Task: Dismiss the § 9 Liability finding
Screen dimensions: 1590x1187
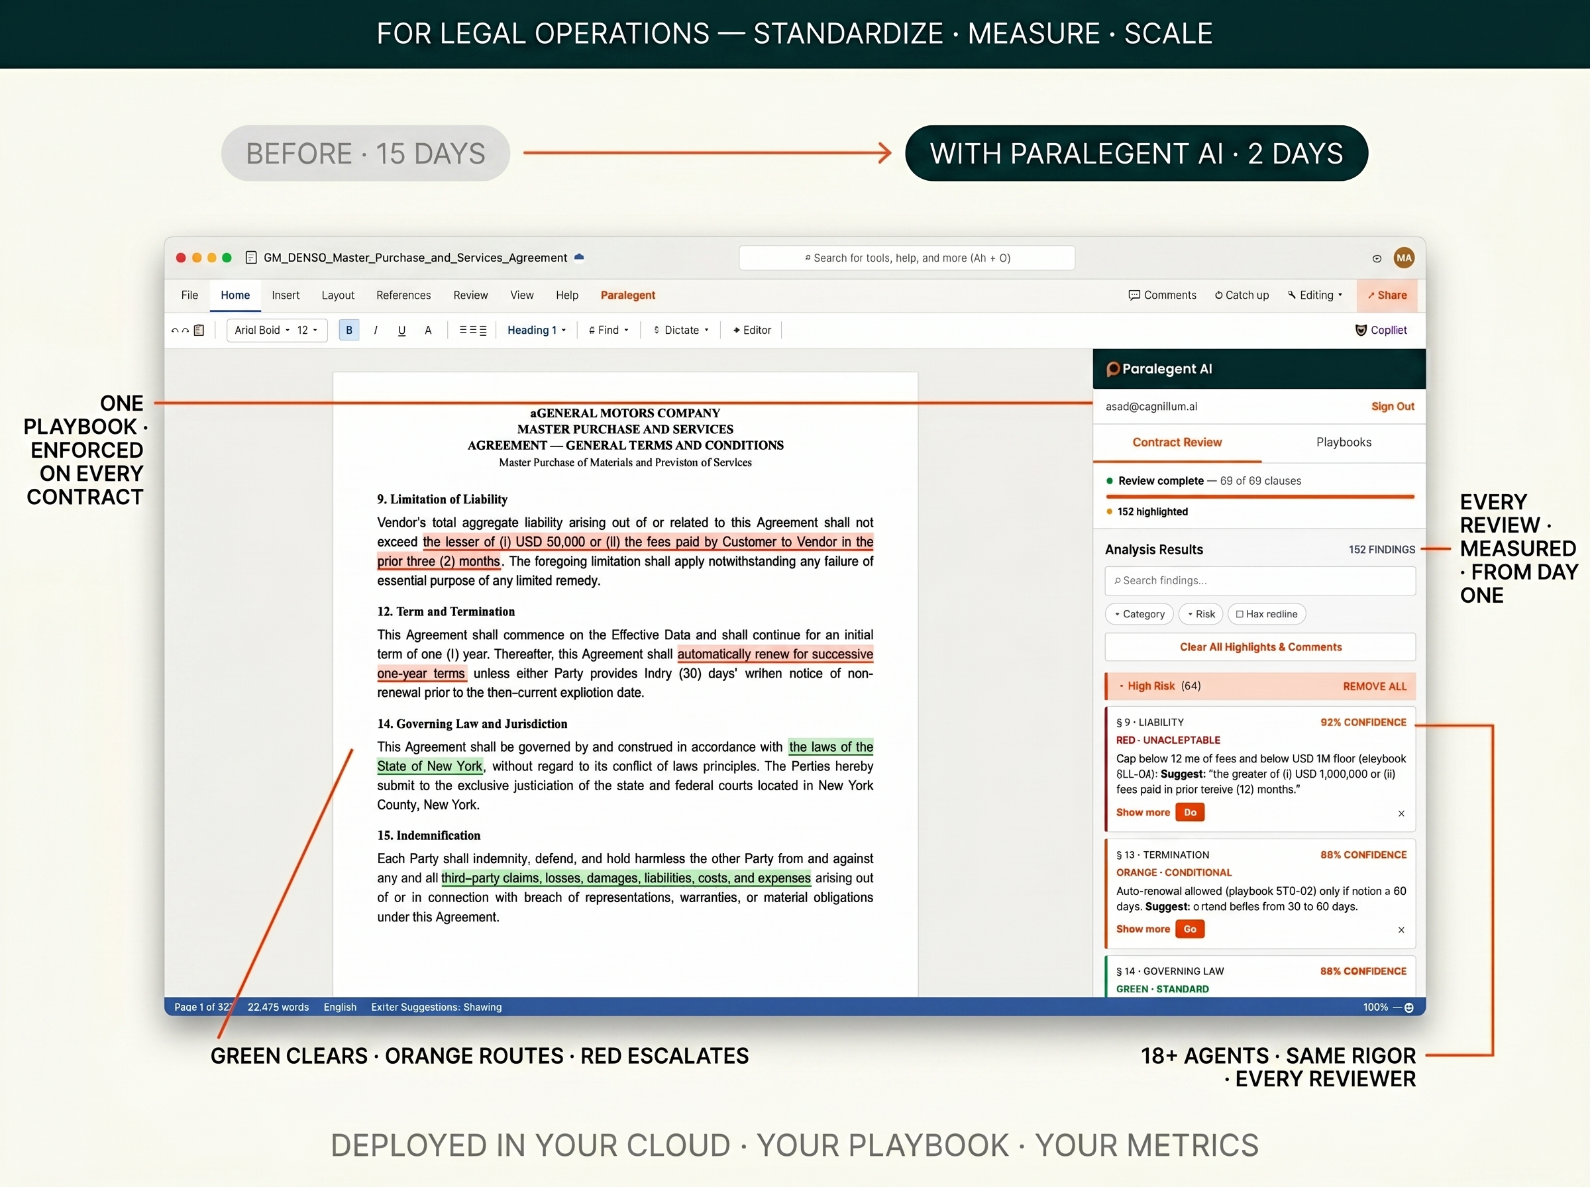Action: tap(1401, 813)
